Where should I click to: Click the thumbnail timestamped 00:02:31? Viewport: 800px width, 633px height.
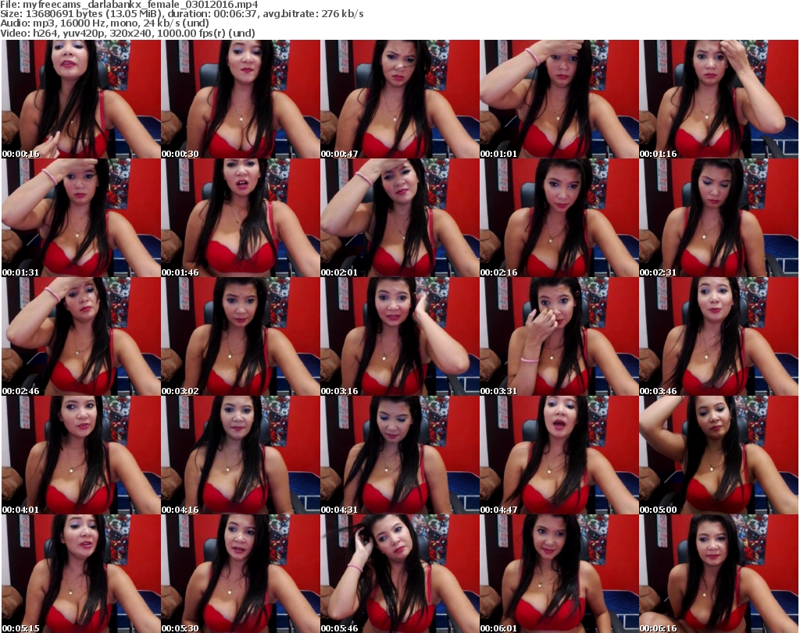[719, 218]
